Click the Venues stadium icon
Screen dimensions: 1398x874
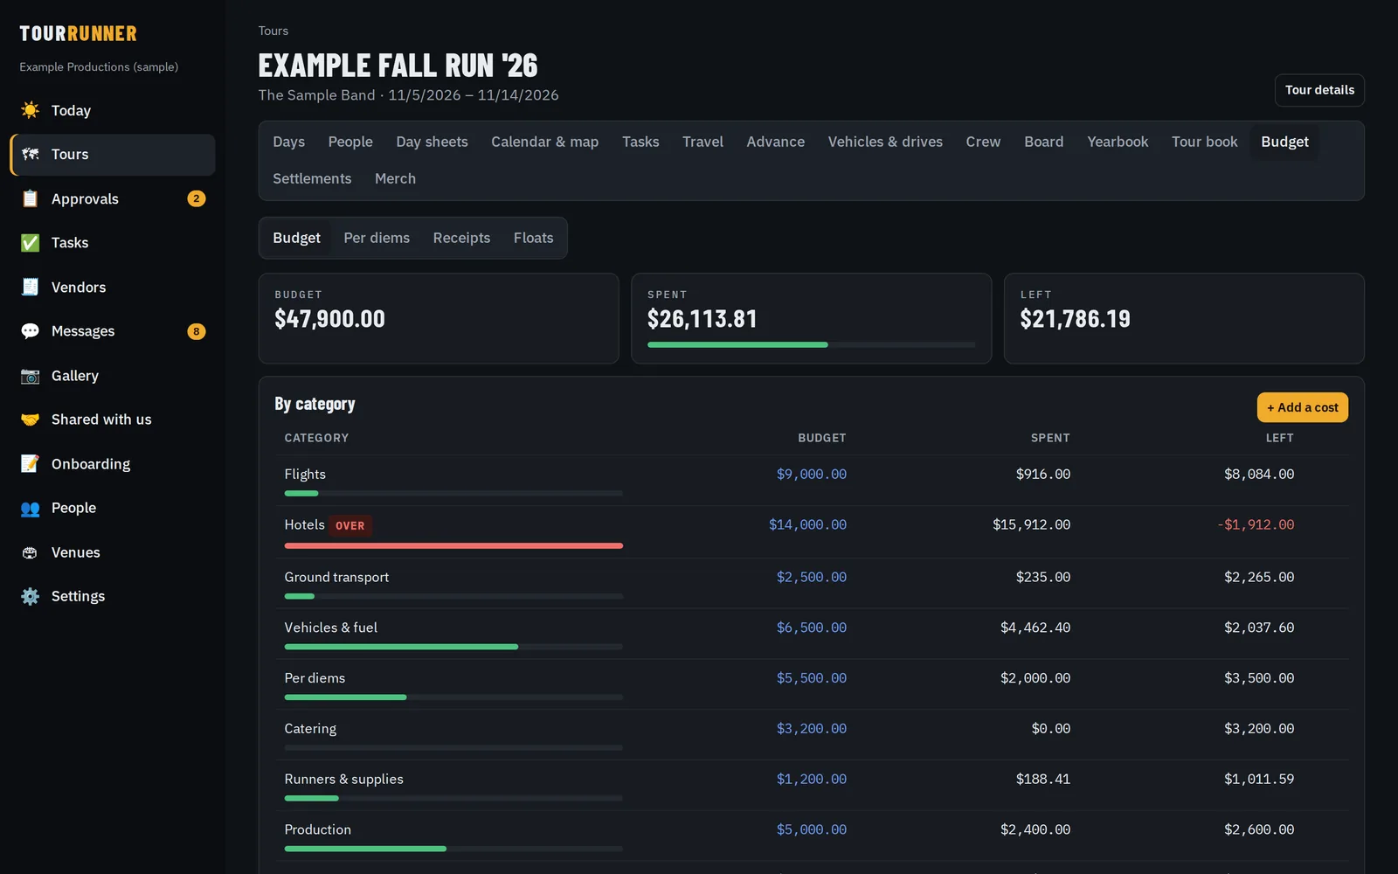point(30,552)
